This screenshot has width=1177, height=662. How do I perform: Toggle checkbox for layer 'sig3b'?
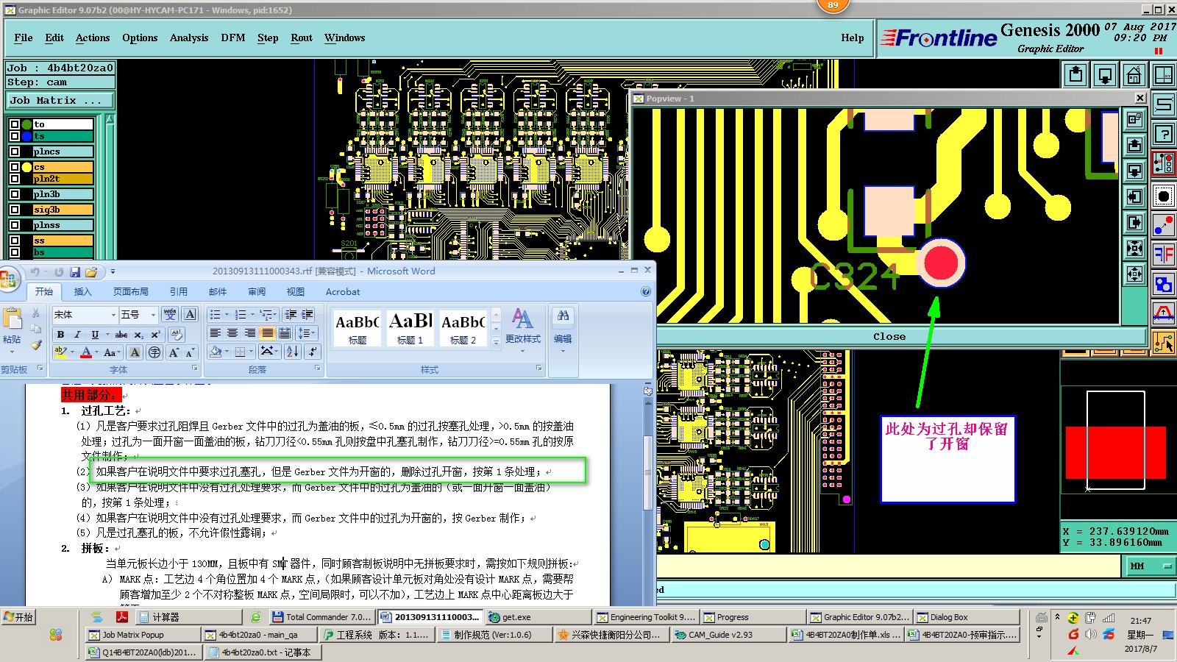pos(15,210)
